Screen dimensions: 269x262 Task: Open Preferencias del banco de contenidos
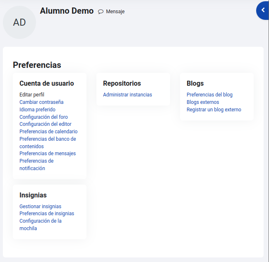pos(48,142)
